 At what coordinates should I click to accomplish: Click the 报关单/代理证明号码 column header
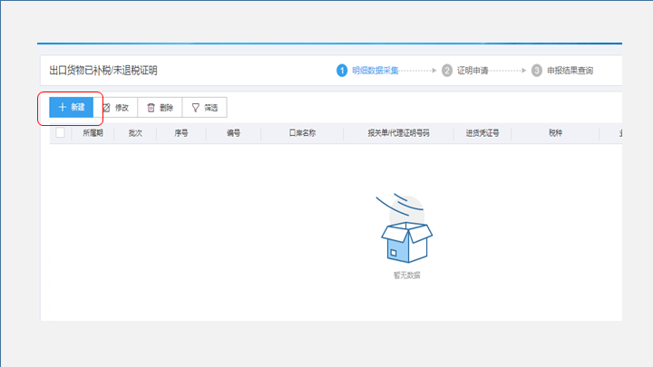point(398,133)
